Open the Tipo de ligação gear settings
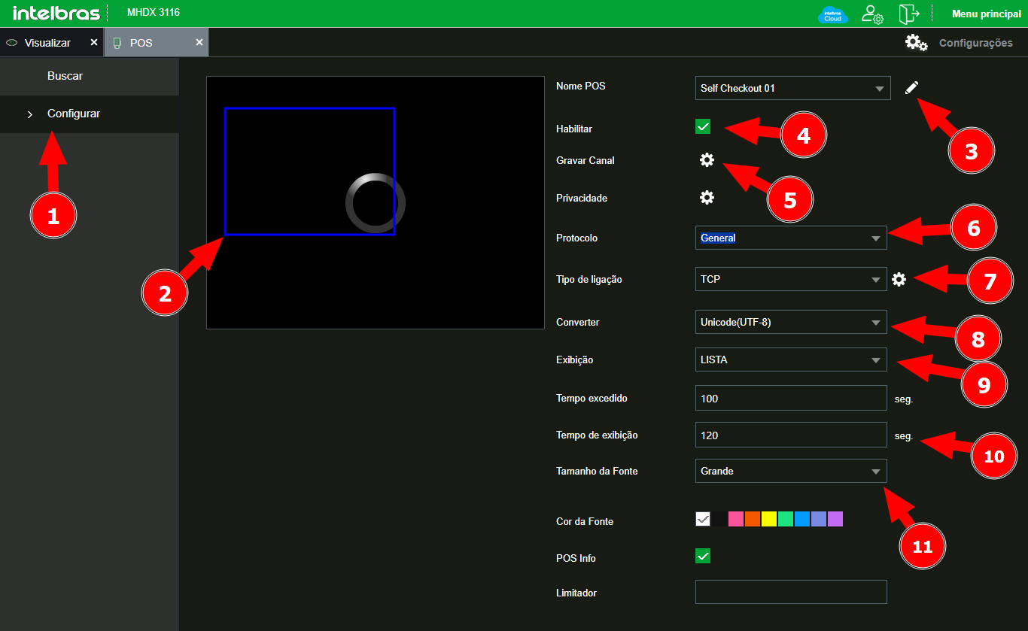This screenshot has width=1028, height=631. 899,279
